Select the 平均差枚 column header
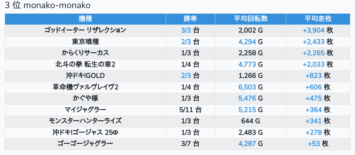Viewport: 355px width, 155px height. point(318,19)
